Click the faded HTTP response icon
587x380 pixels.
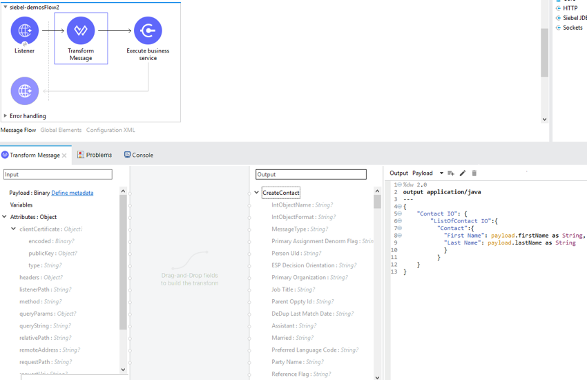click(x=24, y=91)
